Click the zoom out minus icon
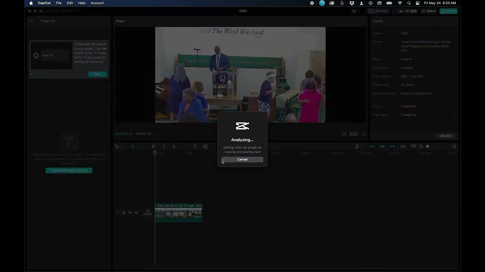The width and height of the screenshot is (485, 272). (x=421, y=147)
